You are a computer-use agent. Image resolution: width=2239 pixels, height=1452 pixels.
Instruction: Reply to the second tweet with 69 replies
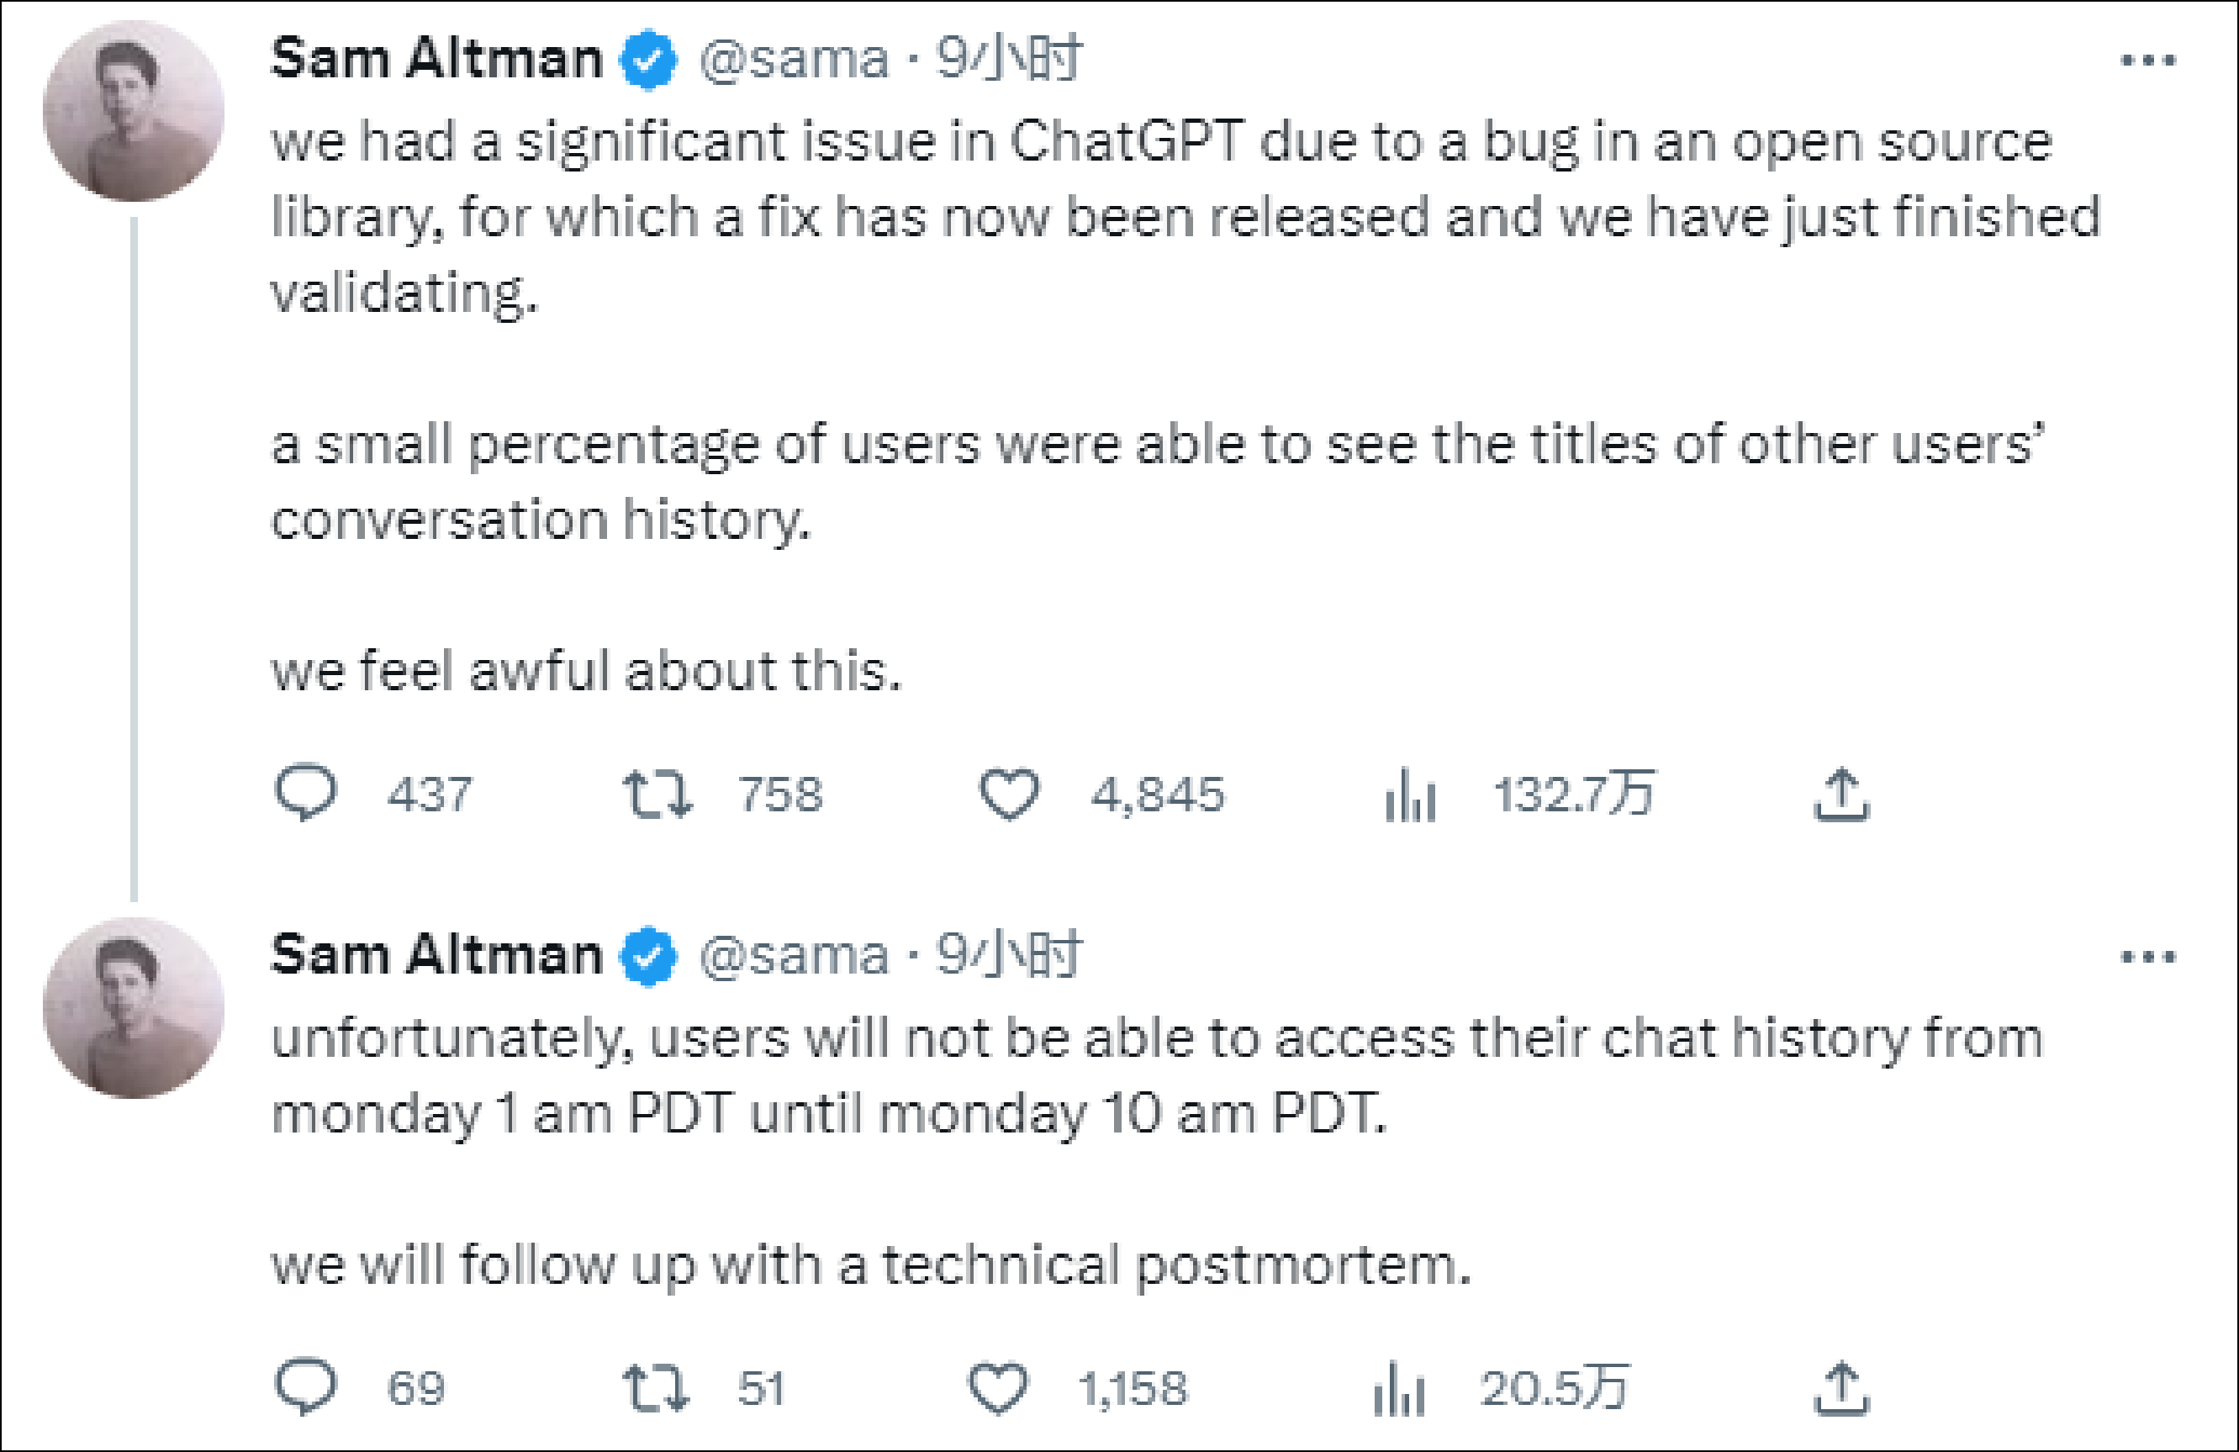click(306, 1387)
